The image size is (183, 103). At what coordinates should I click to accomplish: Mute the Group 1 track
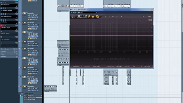25,96
